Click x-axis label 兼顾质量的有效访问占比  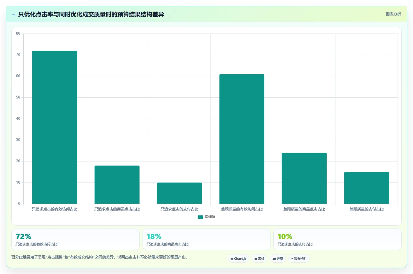click(x=242, y=209)
